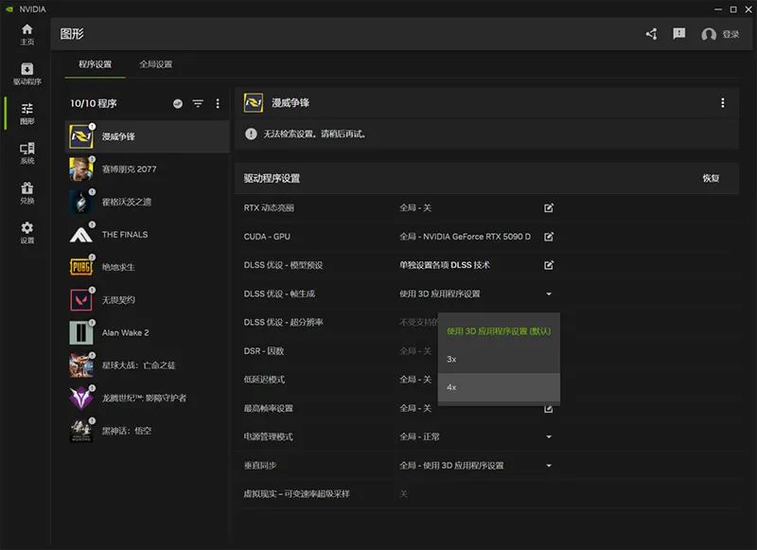The height and width of the screenshot is (550, 757).
Task: Select 绝地求生 PUBG in program list
Action: click(x=148, y=267)
